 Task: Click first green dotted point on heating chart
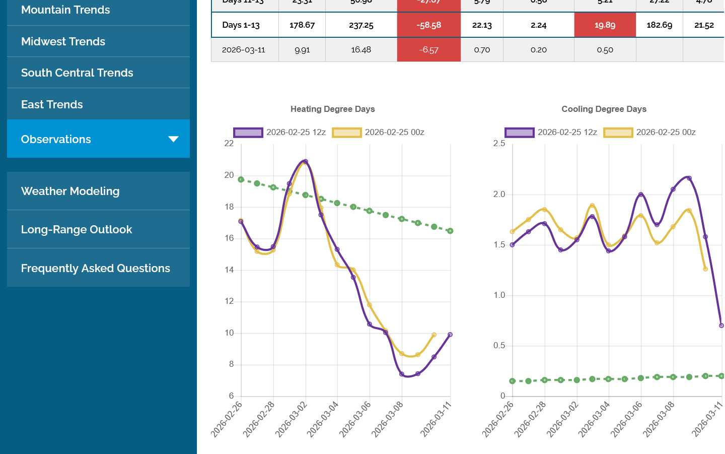pos(241,179)
